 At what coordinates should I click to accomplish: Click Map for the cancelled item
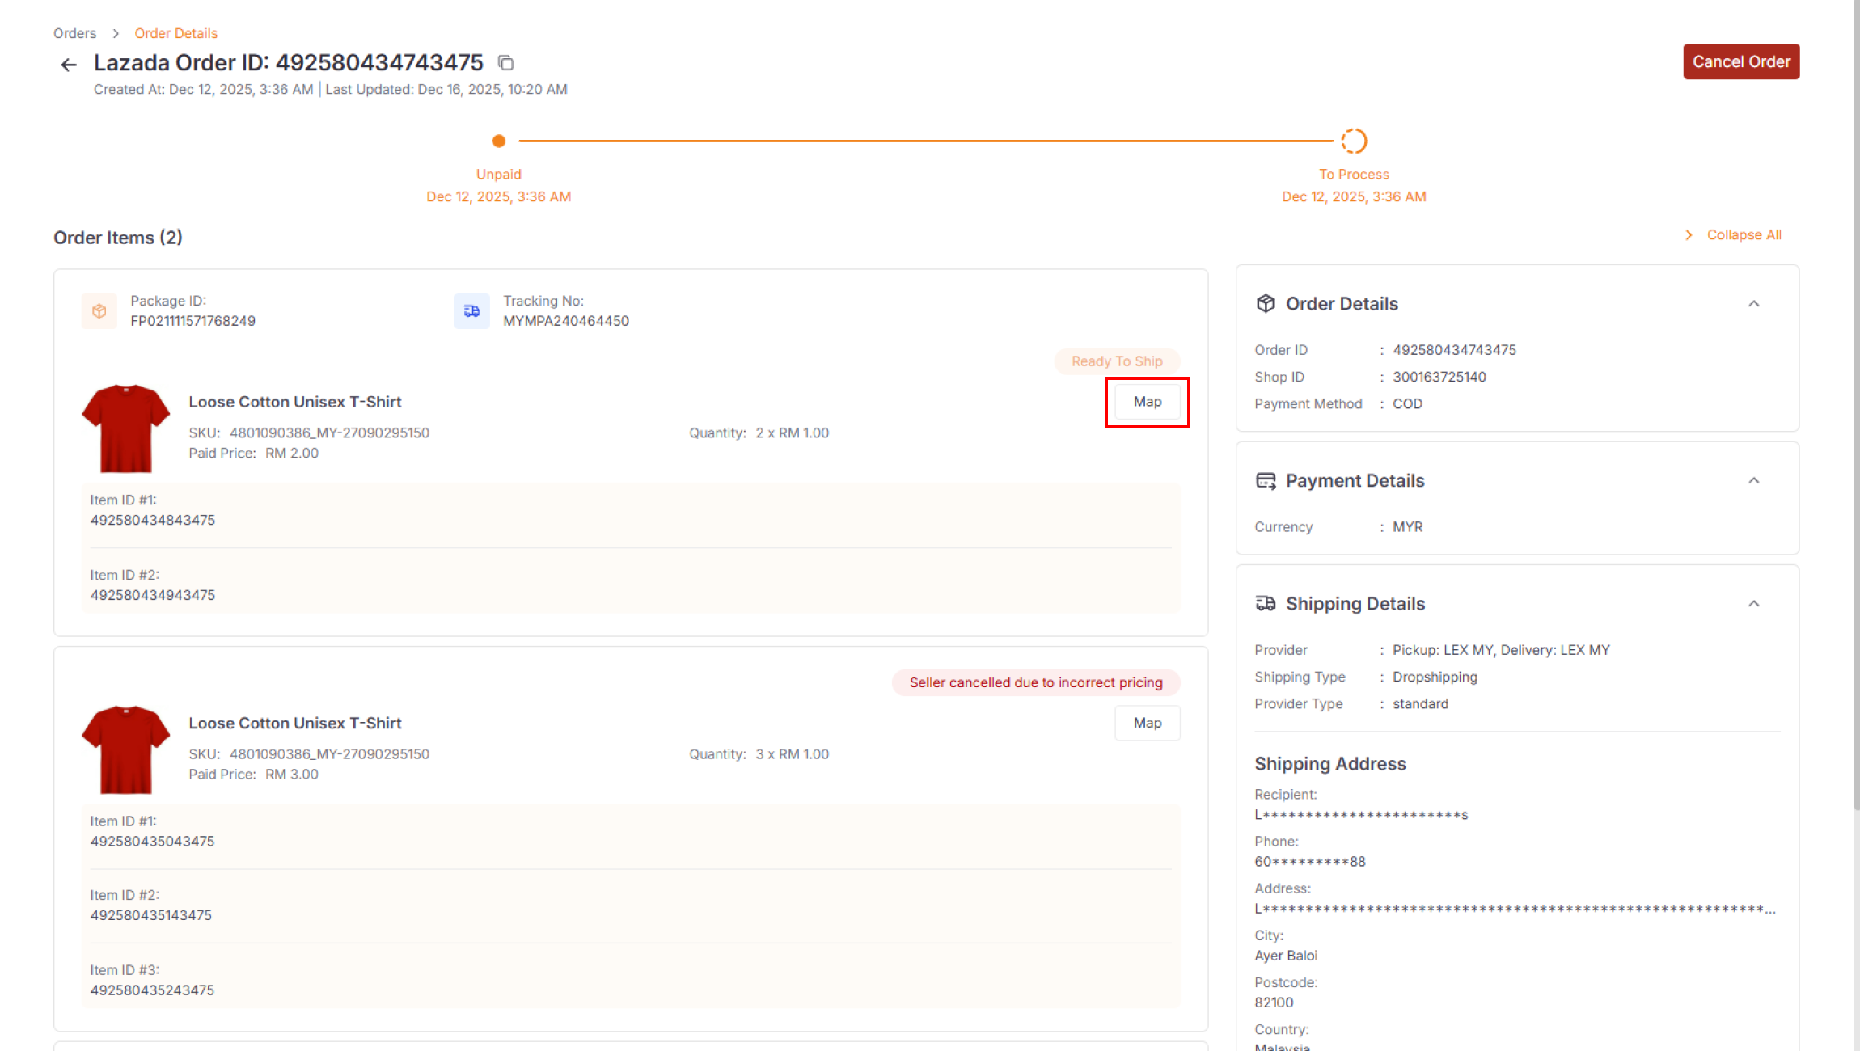pyautogui.click(x=1147, y=723)
